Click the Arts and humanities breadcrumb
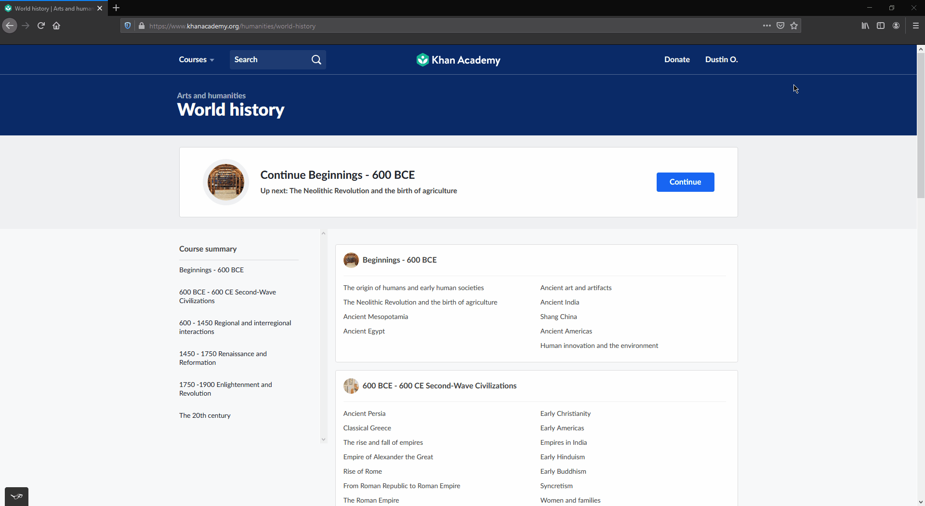This screenshot has height=506, width=925. point(211,95)
